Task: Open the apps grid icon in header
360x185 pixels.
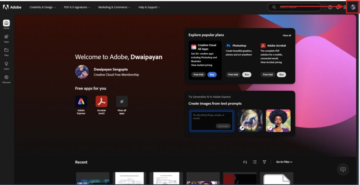Action: (345, 7)
